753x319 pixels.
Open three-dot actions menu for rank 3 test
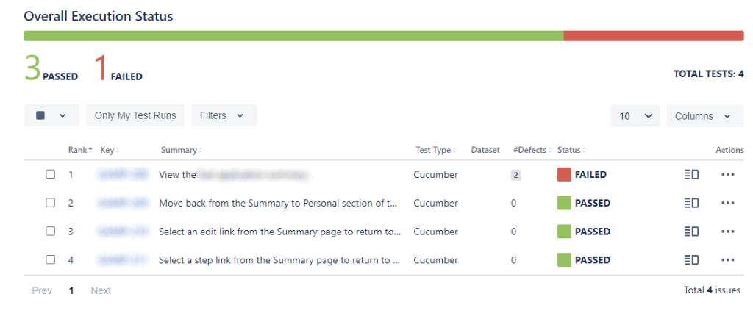[x=727, y=232]
